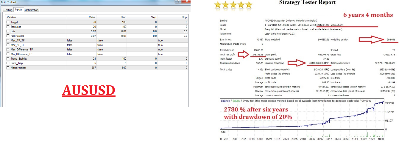
Task: Select the StopLoss value cell showing 20
Action: coord(81,27)
